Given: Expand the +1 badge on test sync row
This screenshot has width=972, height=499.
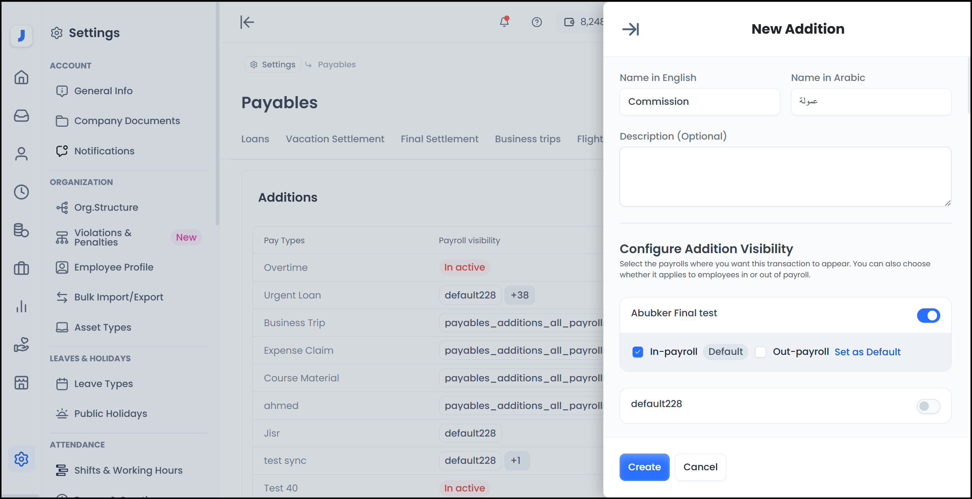Looking at the screenshot, I should 516,460.
